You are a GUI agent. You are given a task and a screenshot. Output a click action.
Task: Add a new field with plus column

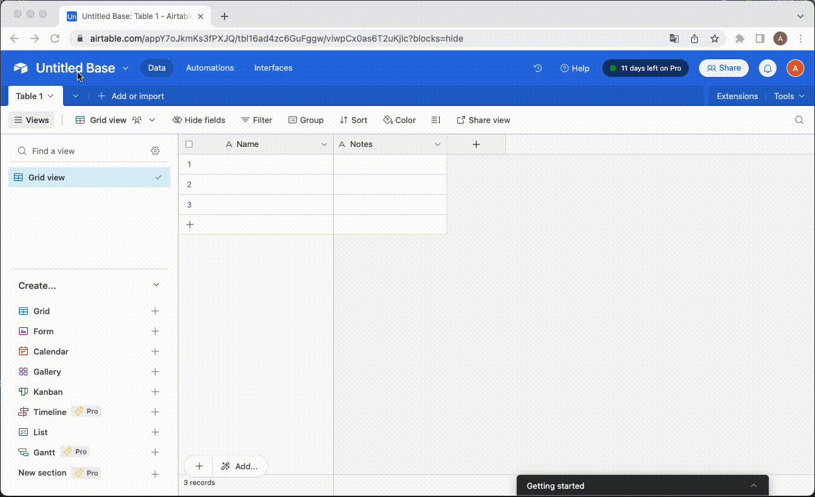[476, 144]
